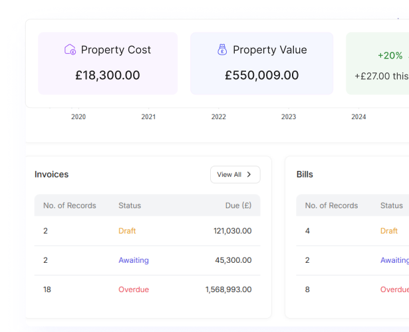
Task: Click the £550,009.00 Property Value amount
Action: (261, 75)
